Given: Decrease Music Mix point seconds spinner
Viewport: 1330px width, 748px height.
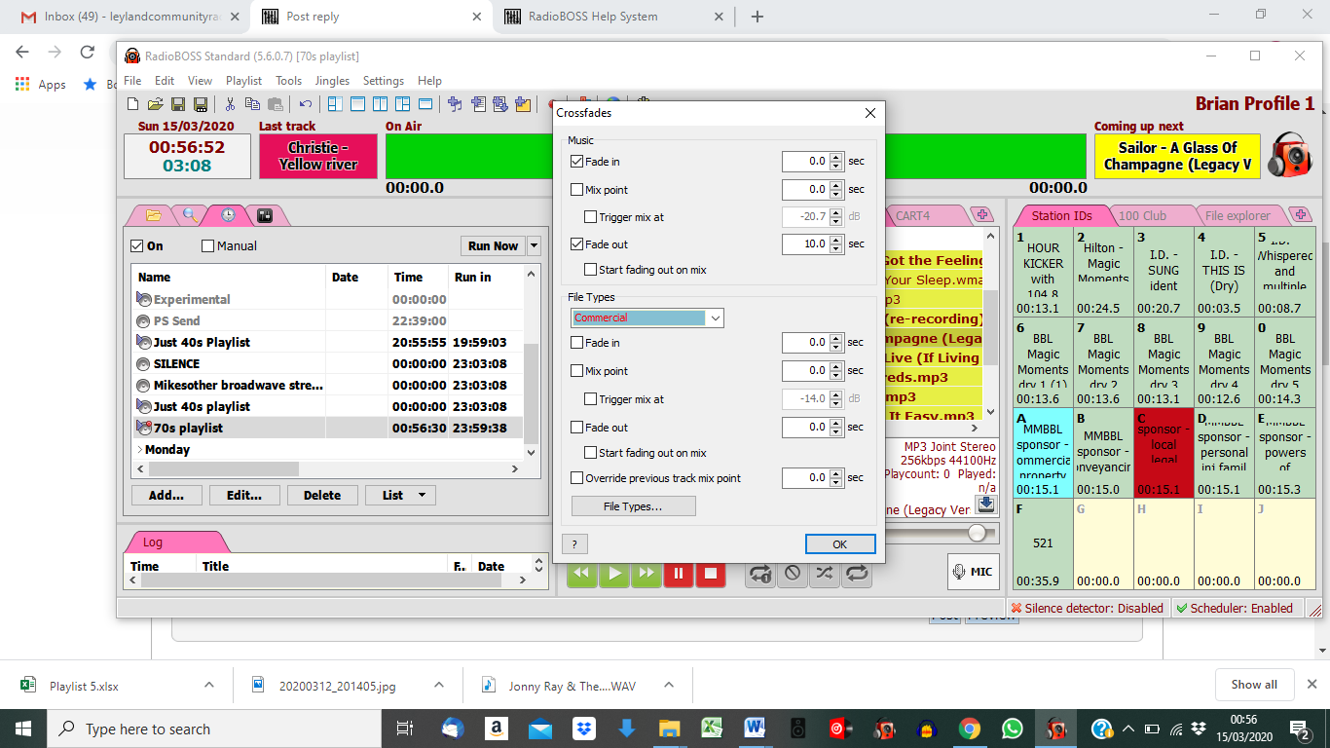Looking at the screenshot, I should point(836,194).
